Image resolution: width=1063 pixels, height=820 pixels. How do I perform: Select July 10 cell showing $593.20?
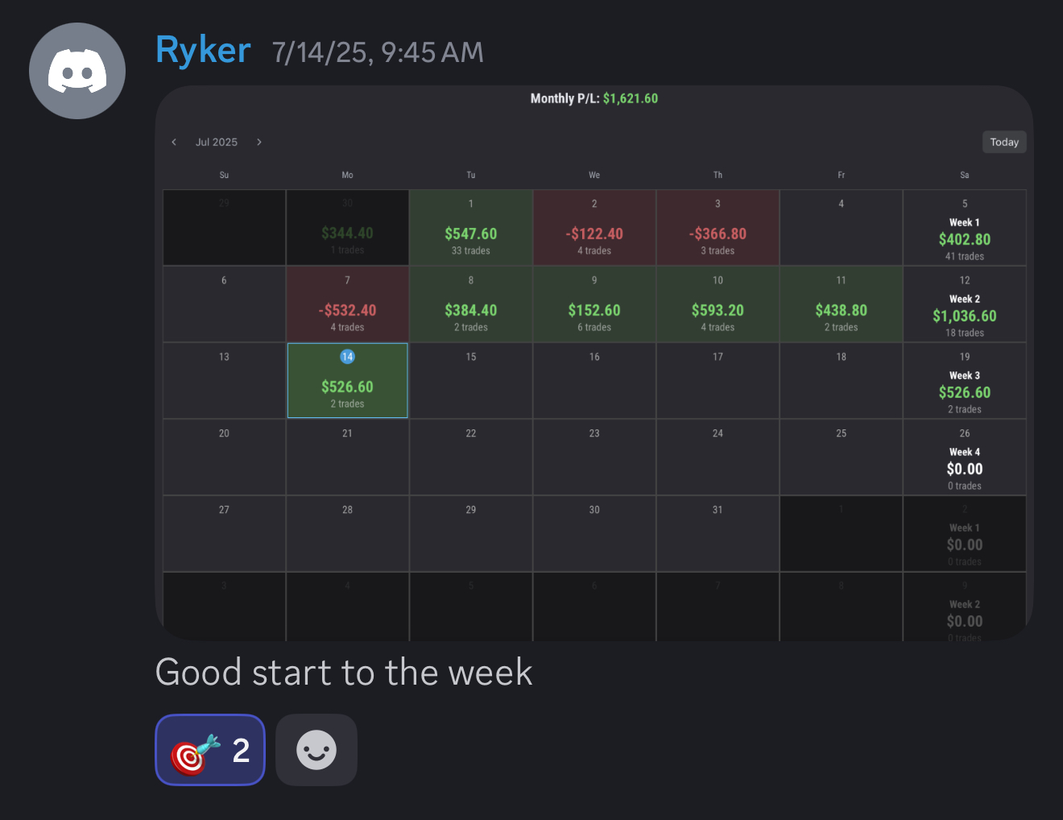coord(718,304)
